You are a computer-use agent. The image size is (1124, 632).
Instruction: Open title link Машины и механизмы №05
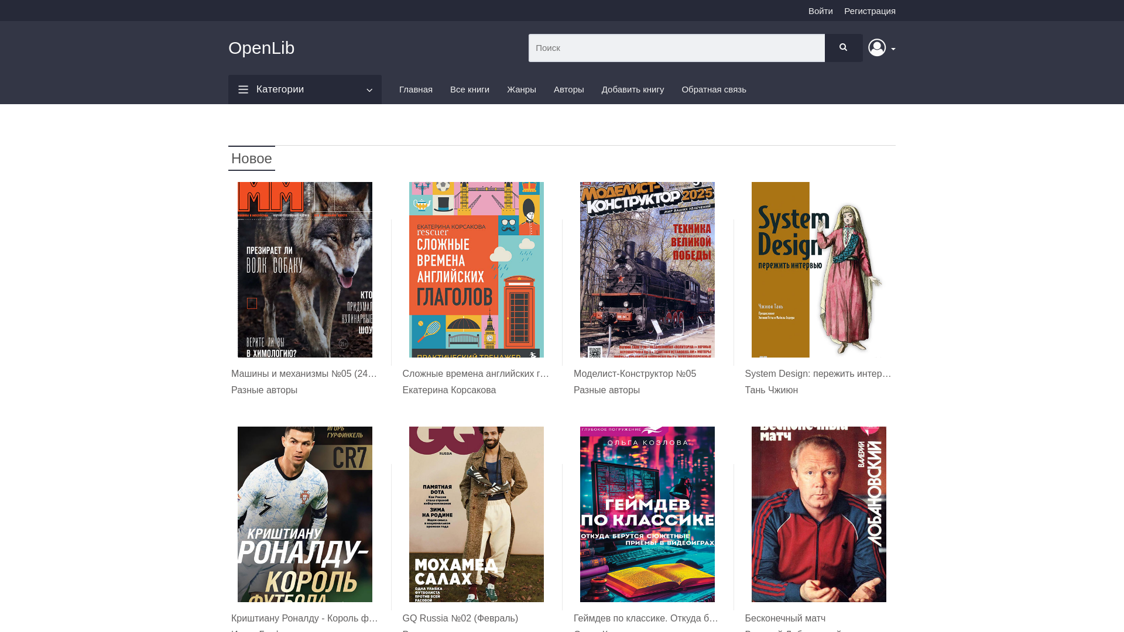(x=305, y=374)
